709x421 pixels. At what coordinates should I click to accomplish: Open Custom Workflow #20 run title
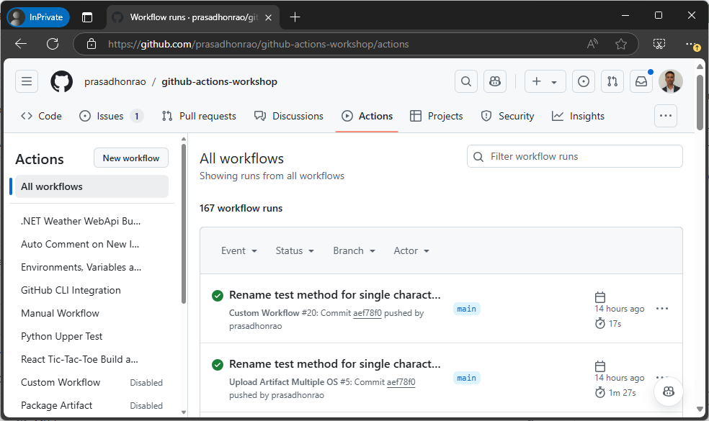(334, 295)
